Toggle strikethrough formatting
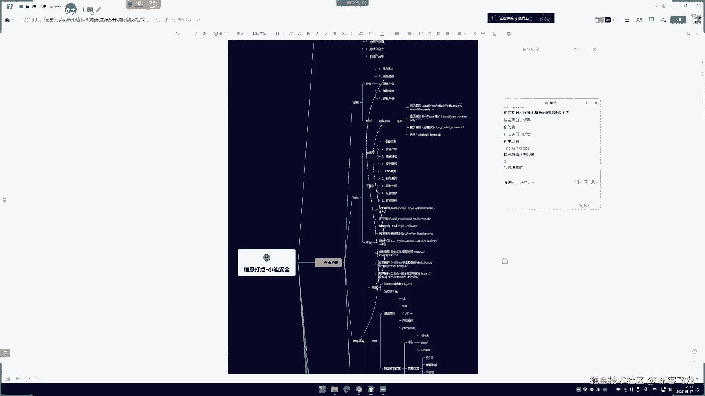Screen dimensions: 705x396 [335, 33]
